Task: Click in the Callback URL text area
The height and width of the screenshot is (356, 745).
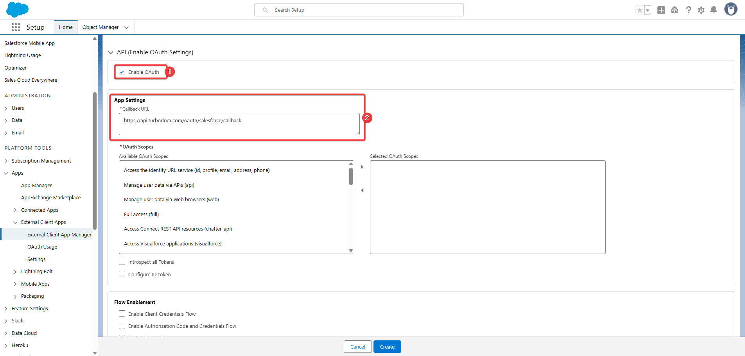Action: pos(239,124)
